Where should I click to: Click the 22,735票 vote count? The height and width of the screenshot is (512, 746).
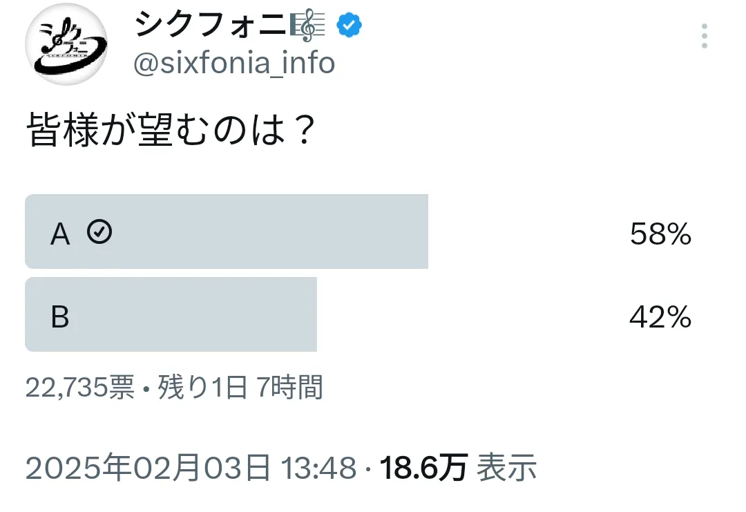pos(80,388)
